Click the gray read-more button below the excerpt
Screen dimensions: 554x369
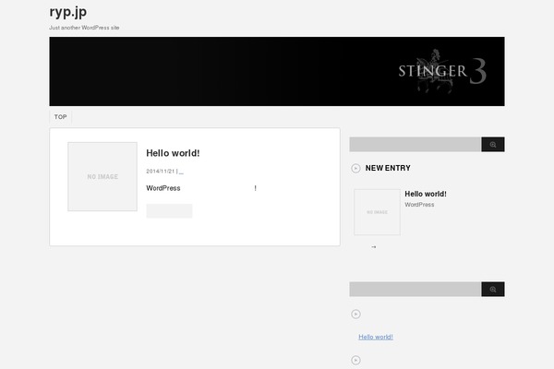coord(169,211)
